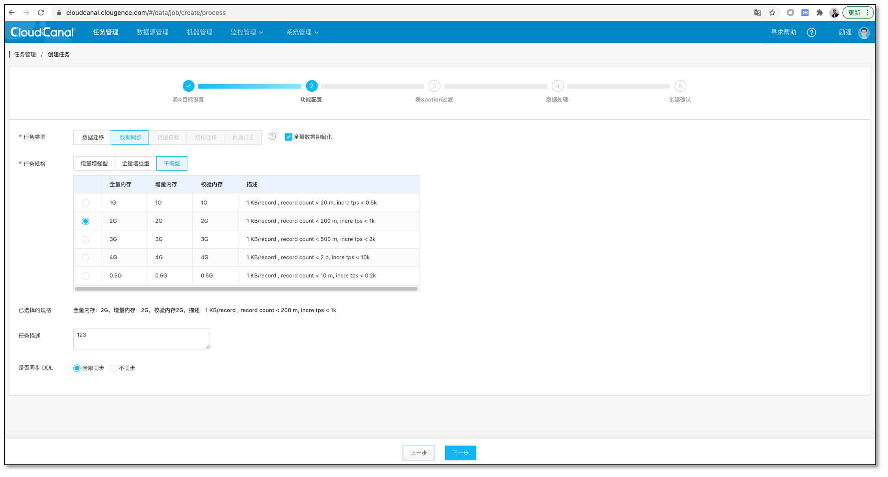
Task: Open user avatar in top-right header
Action: point(864,32)
